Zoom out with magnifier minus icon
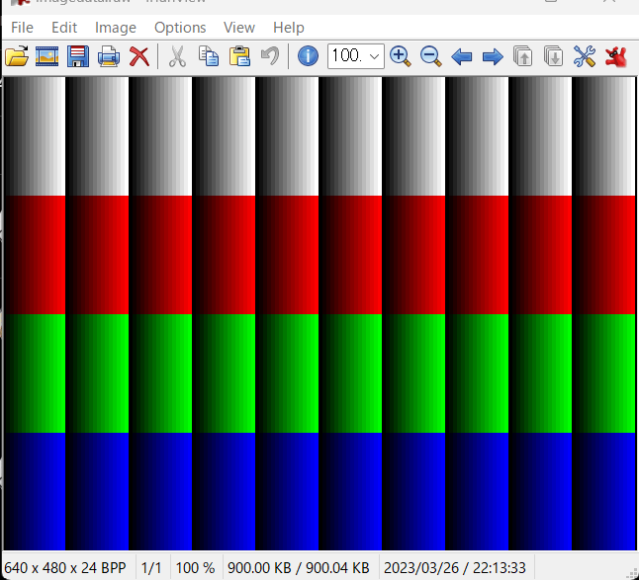The image size is (639, 580). [x=430, y=56]
